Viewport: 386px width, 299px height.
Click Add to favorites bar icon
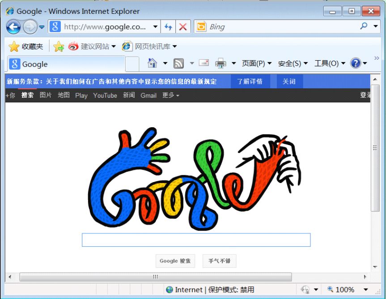click(59, 46)
